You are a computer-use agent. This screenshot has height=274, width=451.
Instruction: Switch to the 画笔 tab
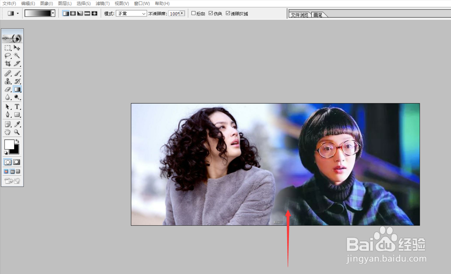318,15
